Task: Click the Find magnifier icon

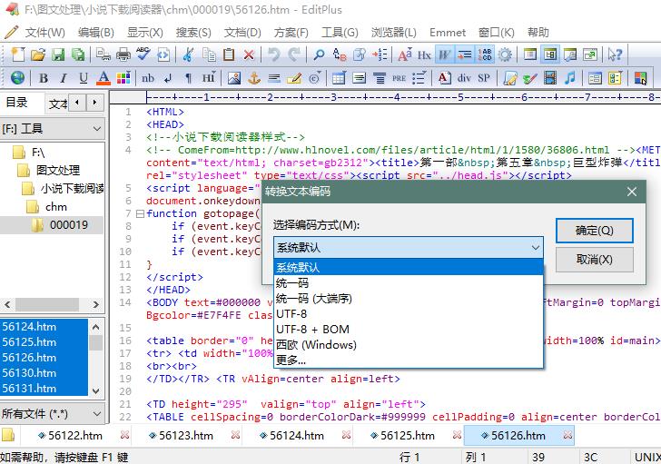Action: pyautogui.click(x=319, y=54)
